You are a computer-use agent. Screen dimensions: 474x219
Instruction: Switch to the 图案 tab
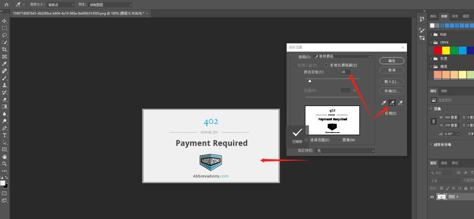pos(466,16)
